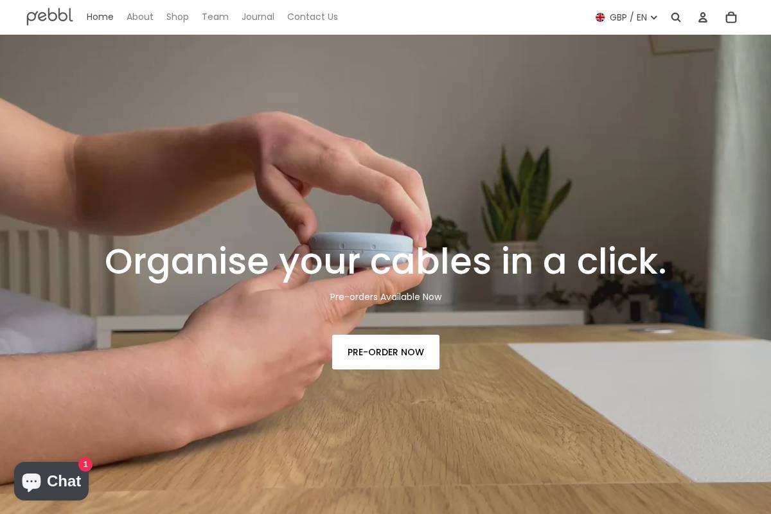Visit the Journal page
The height and width of the screenshot is (514, 771).
(258, 17)
